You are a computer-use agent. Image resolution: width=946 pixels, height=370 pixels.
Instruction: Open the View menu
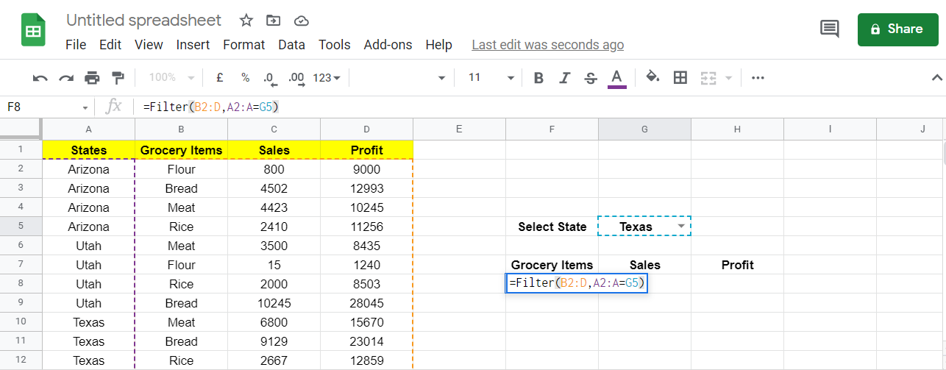149,45
